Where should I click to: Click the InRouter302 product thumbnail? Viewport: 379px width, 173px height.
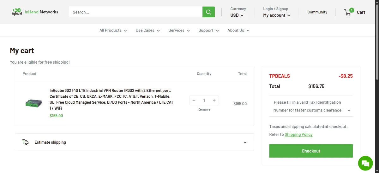[34, 103]
